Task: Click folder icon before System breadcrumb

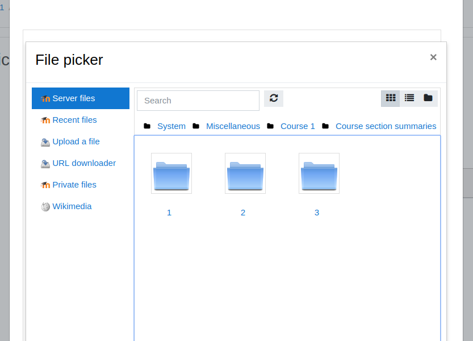Action: (x=147, y=126)
